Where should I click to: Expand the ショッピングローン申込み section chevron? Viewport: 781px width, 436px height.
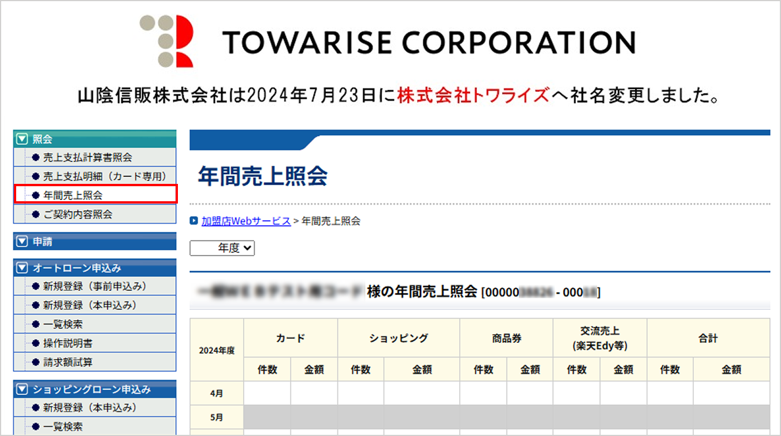click(x=21, y=389)
